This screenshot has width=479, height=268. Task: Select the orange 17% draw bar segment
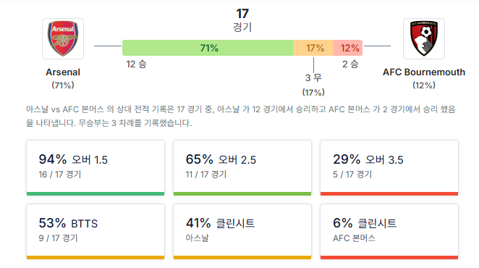coord(313,48)
